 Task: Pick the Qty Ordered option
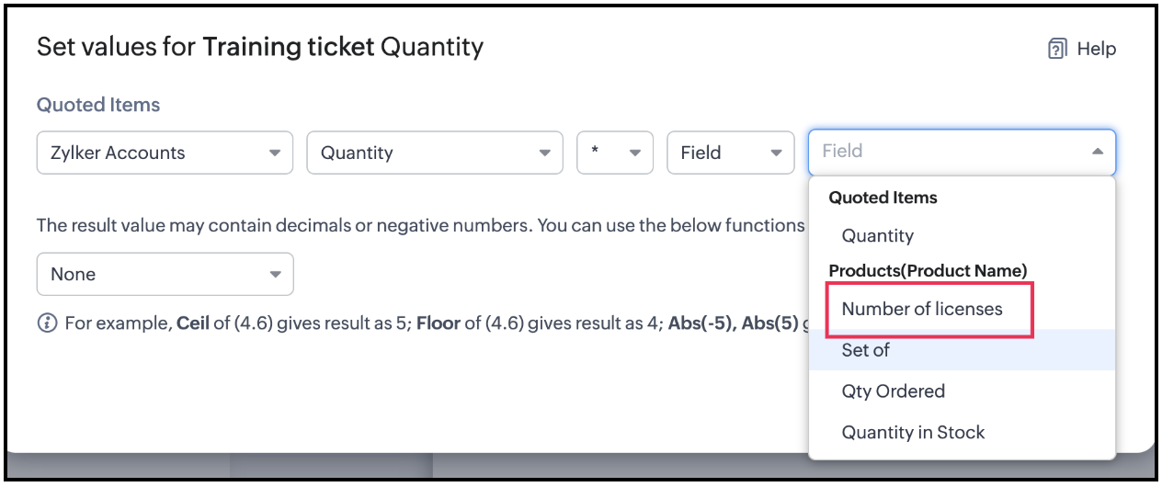click(x=893, y=391)
